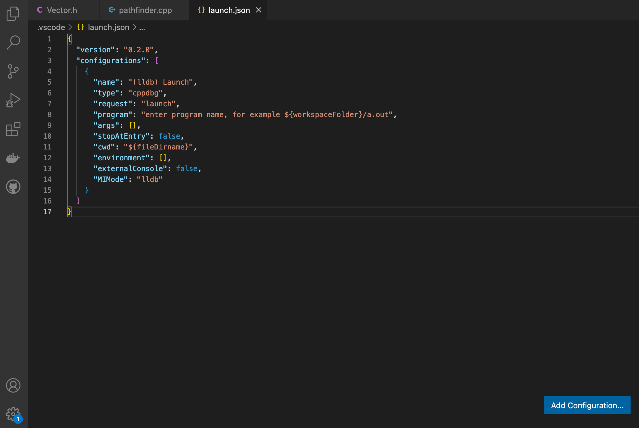Image resolution: width=639 pixels, height=428 pixels.
Task: Click the C icon on Vector.h tab
Action: [x=40, y=10]
